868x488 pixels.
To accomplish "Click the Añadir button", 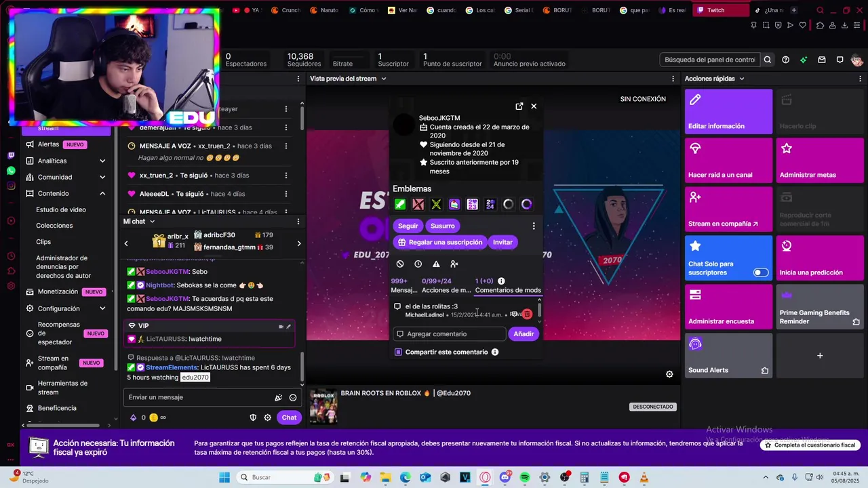I will coord(524,333).
